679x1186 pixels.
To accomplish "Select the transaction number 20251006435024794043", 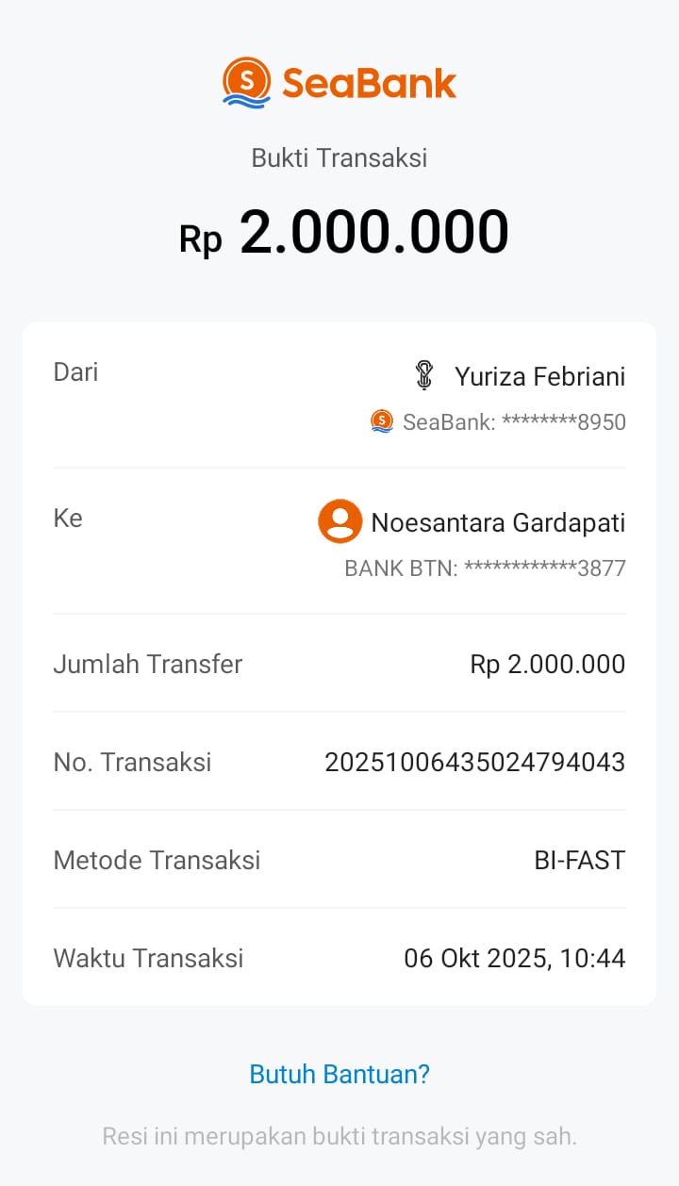I will [474, 763].
